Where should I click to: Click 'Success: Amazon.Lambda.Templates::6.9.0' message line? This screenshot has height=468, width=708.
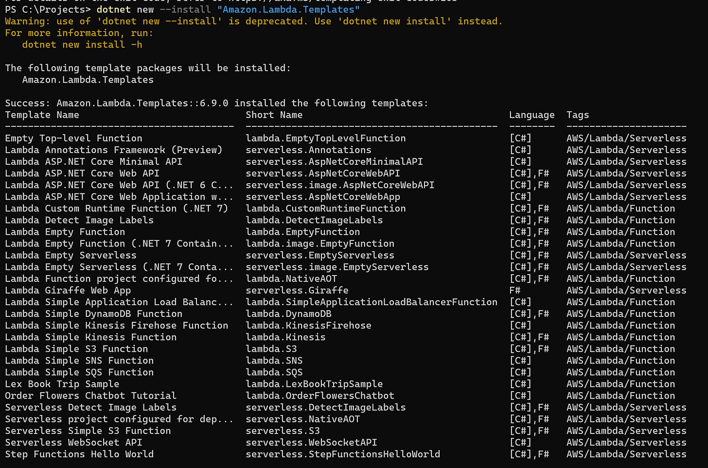point(217,103)
